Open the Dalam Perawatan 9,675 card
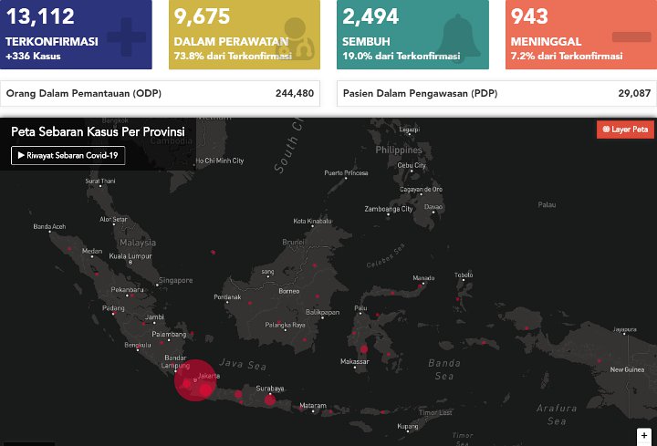 click(x=245, y=35)
